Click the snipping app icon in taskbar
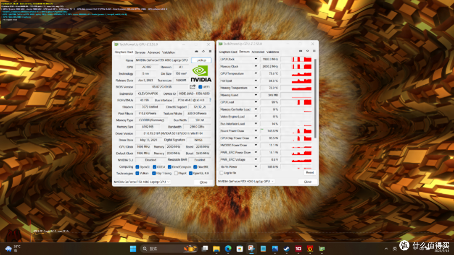Viewport: 454px width, 255px height. click(251, 249)
